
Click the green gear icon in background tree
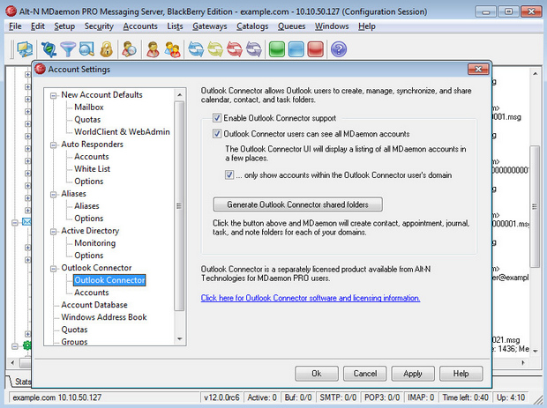27,345
